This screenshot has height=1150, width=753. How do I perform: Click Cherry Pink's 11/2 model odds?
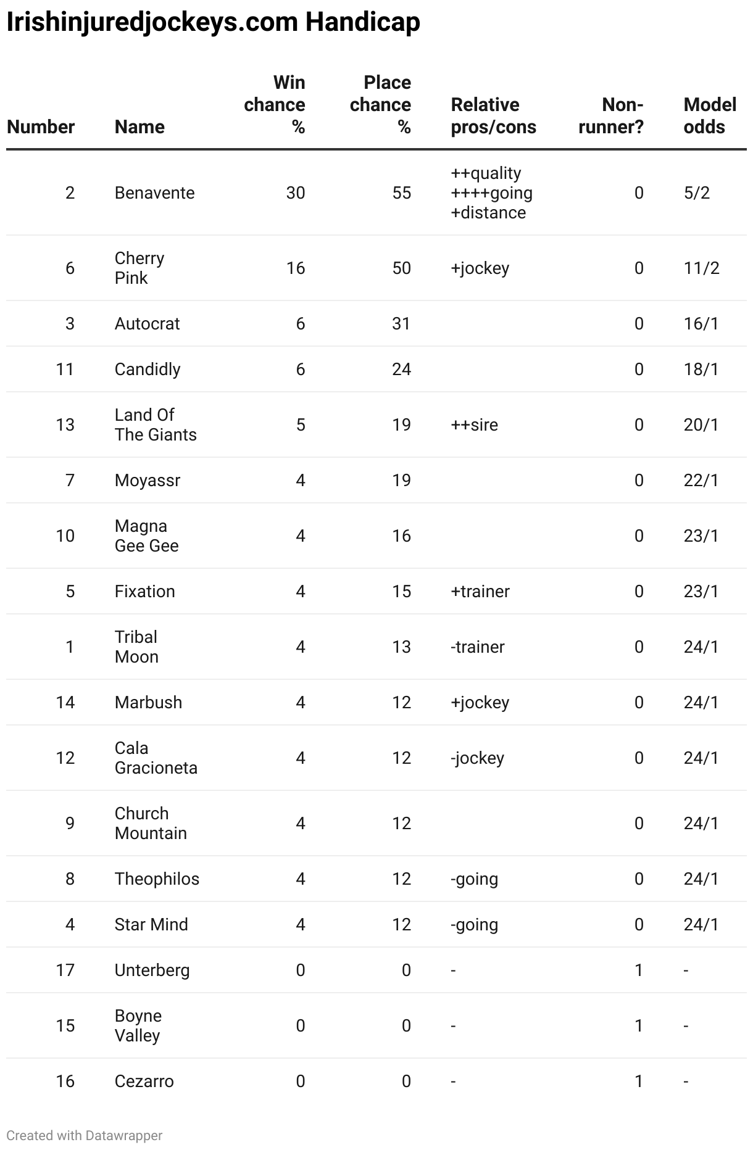tap(702, 268)
